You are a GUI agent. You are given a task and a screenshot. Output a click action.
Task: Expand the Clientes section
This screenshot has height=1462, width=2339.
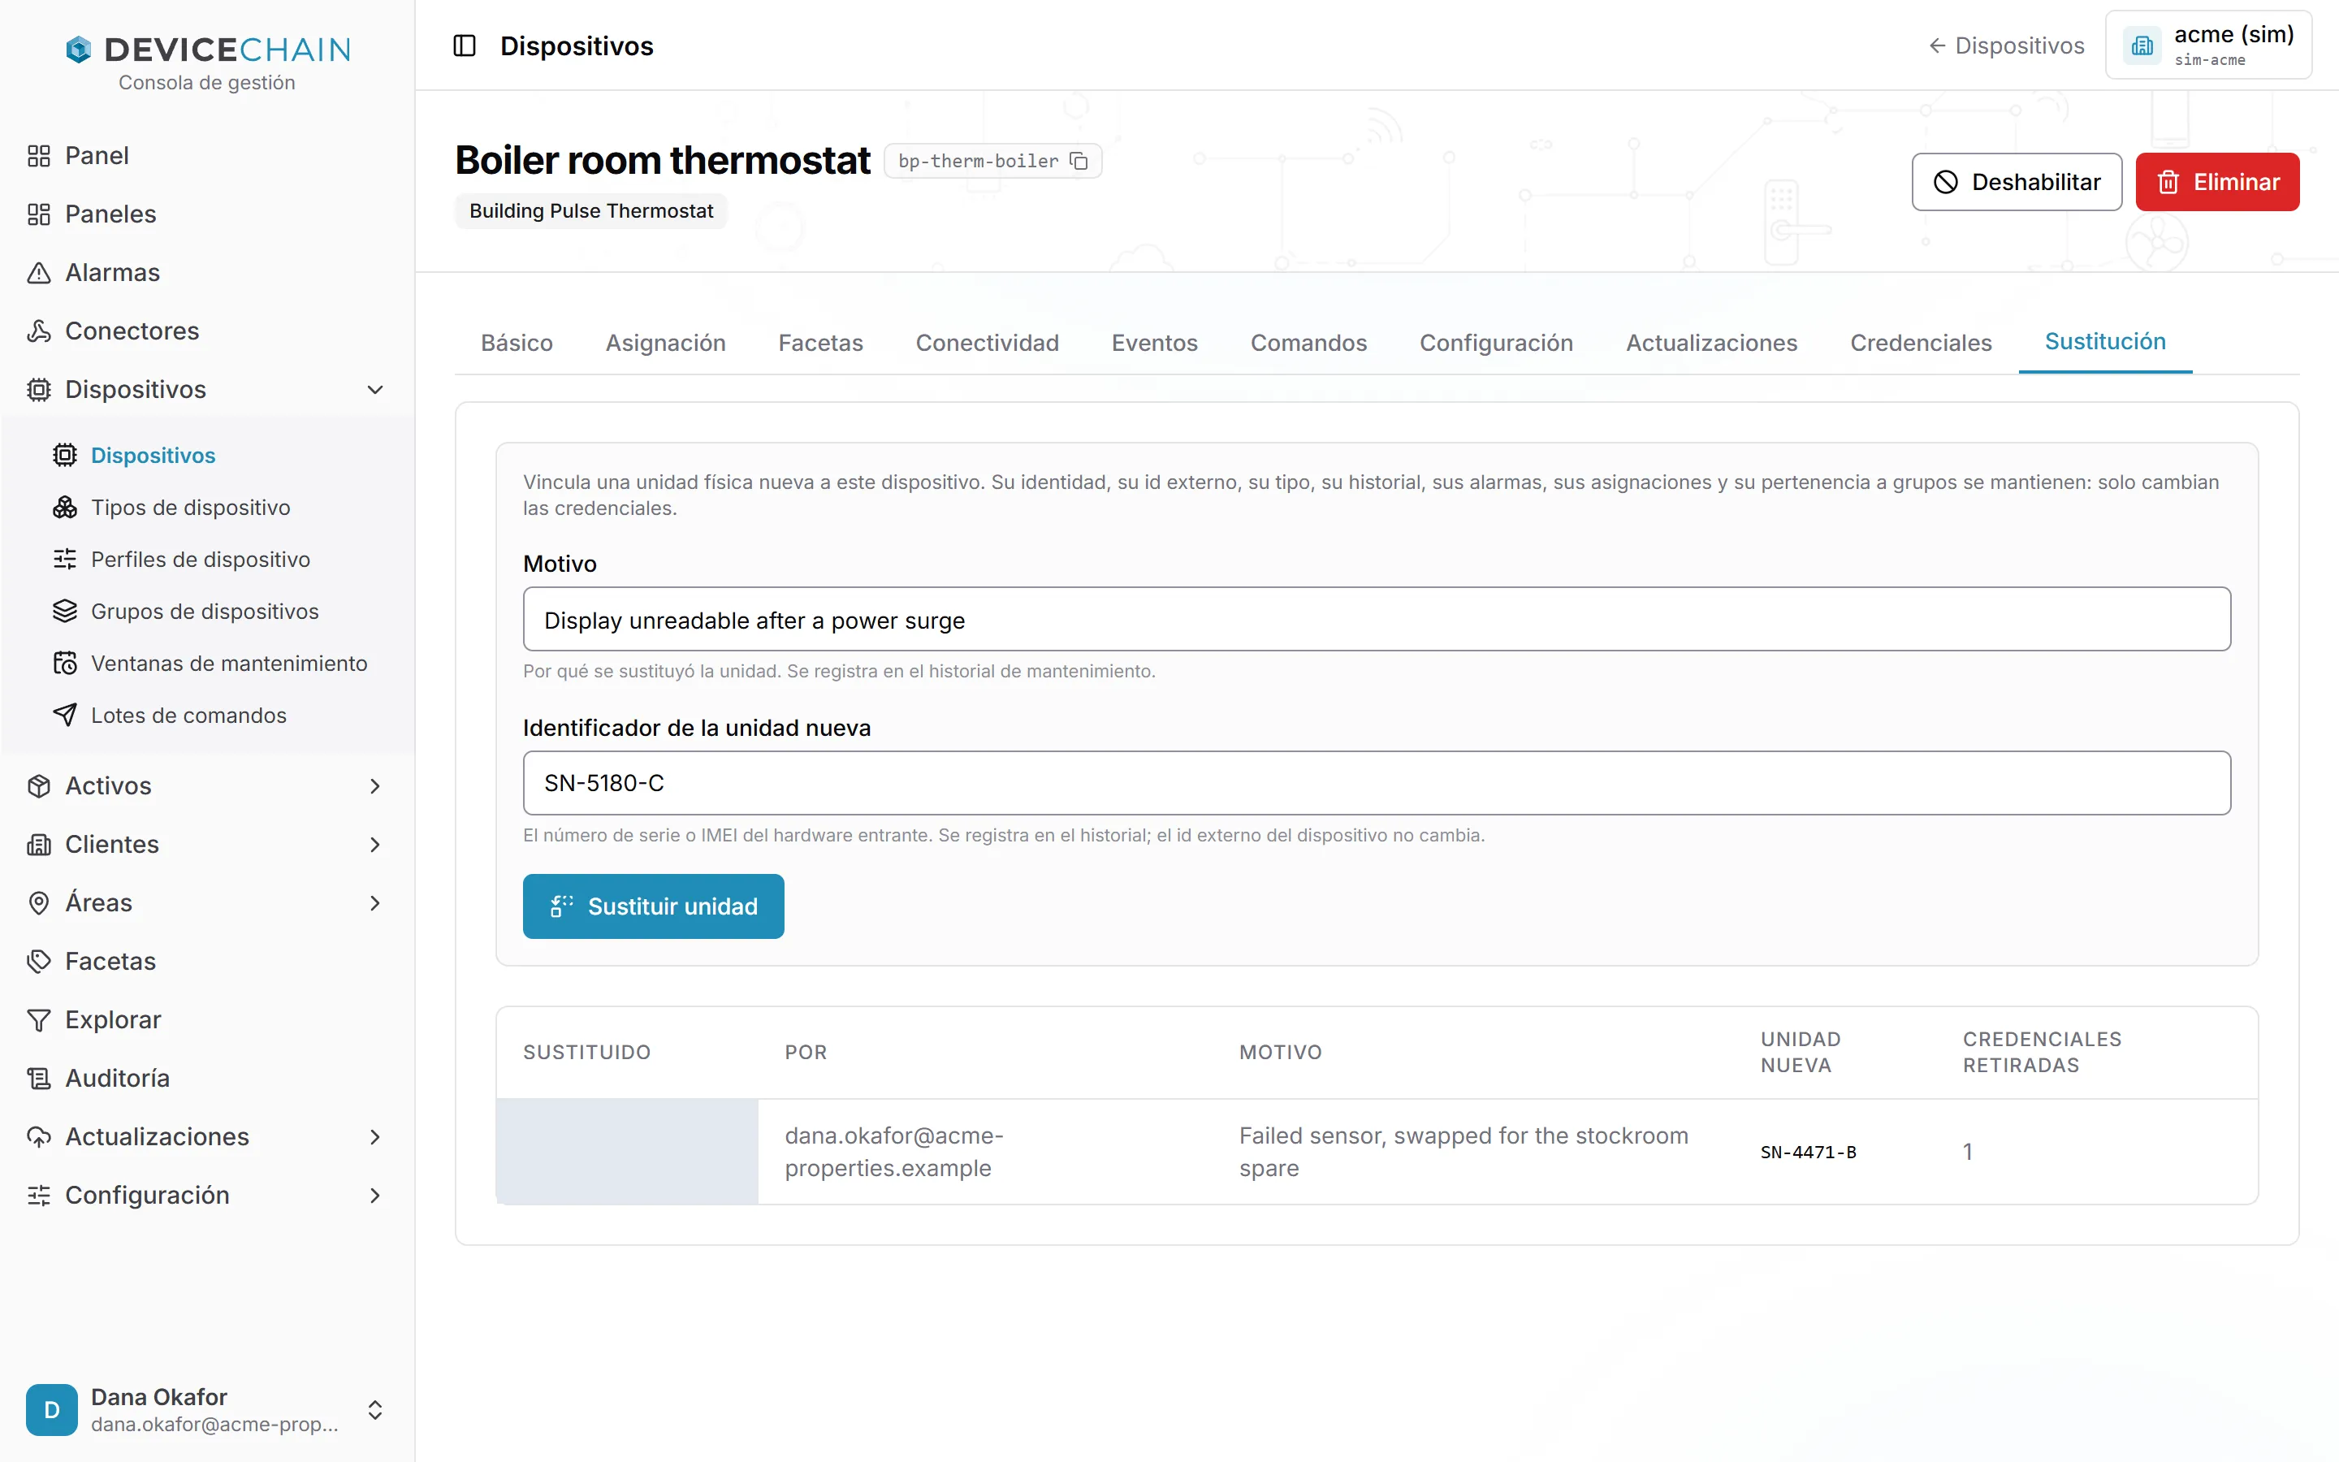click(x=375, y=844)
